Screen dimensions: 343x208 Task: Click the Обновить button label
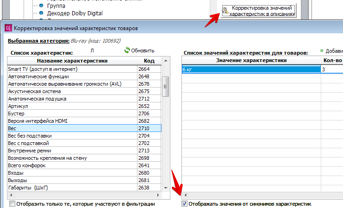143,50
